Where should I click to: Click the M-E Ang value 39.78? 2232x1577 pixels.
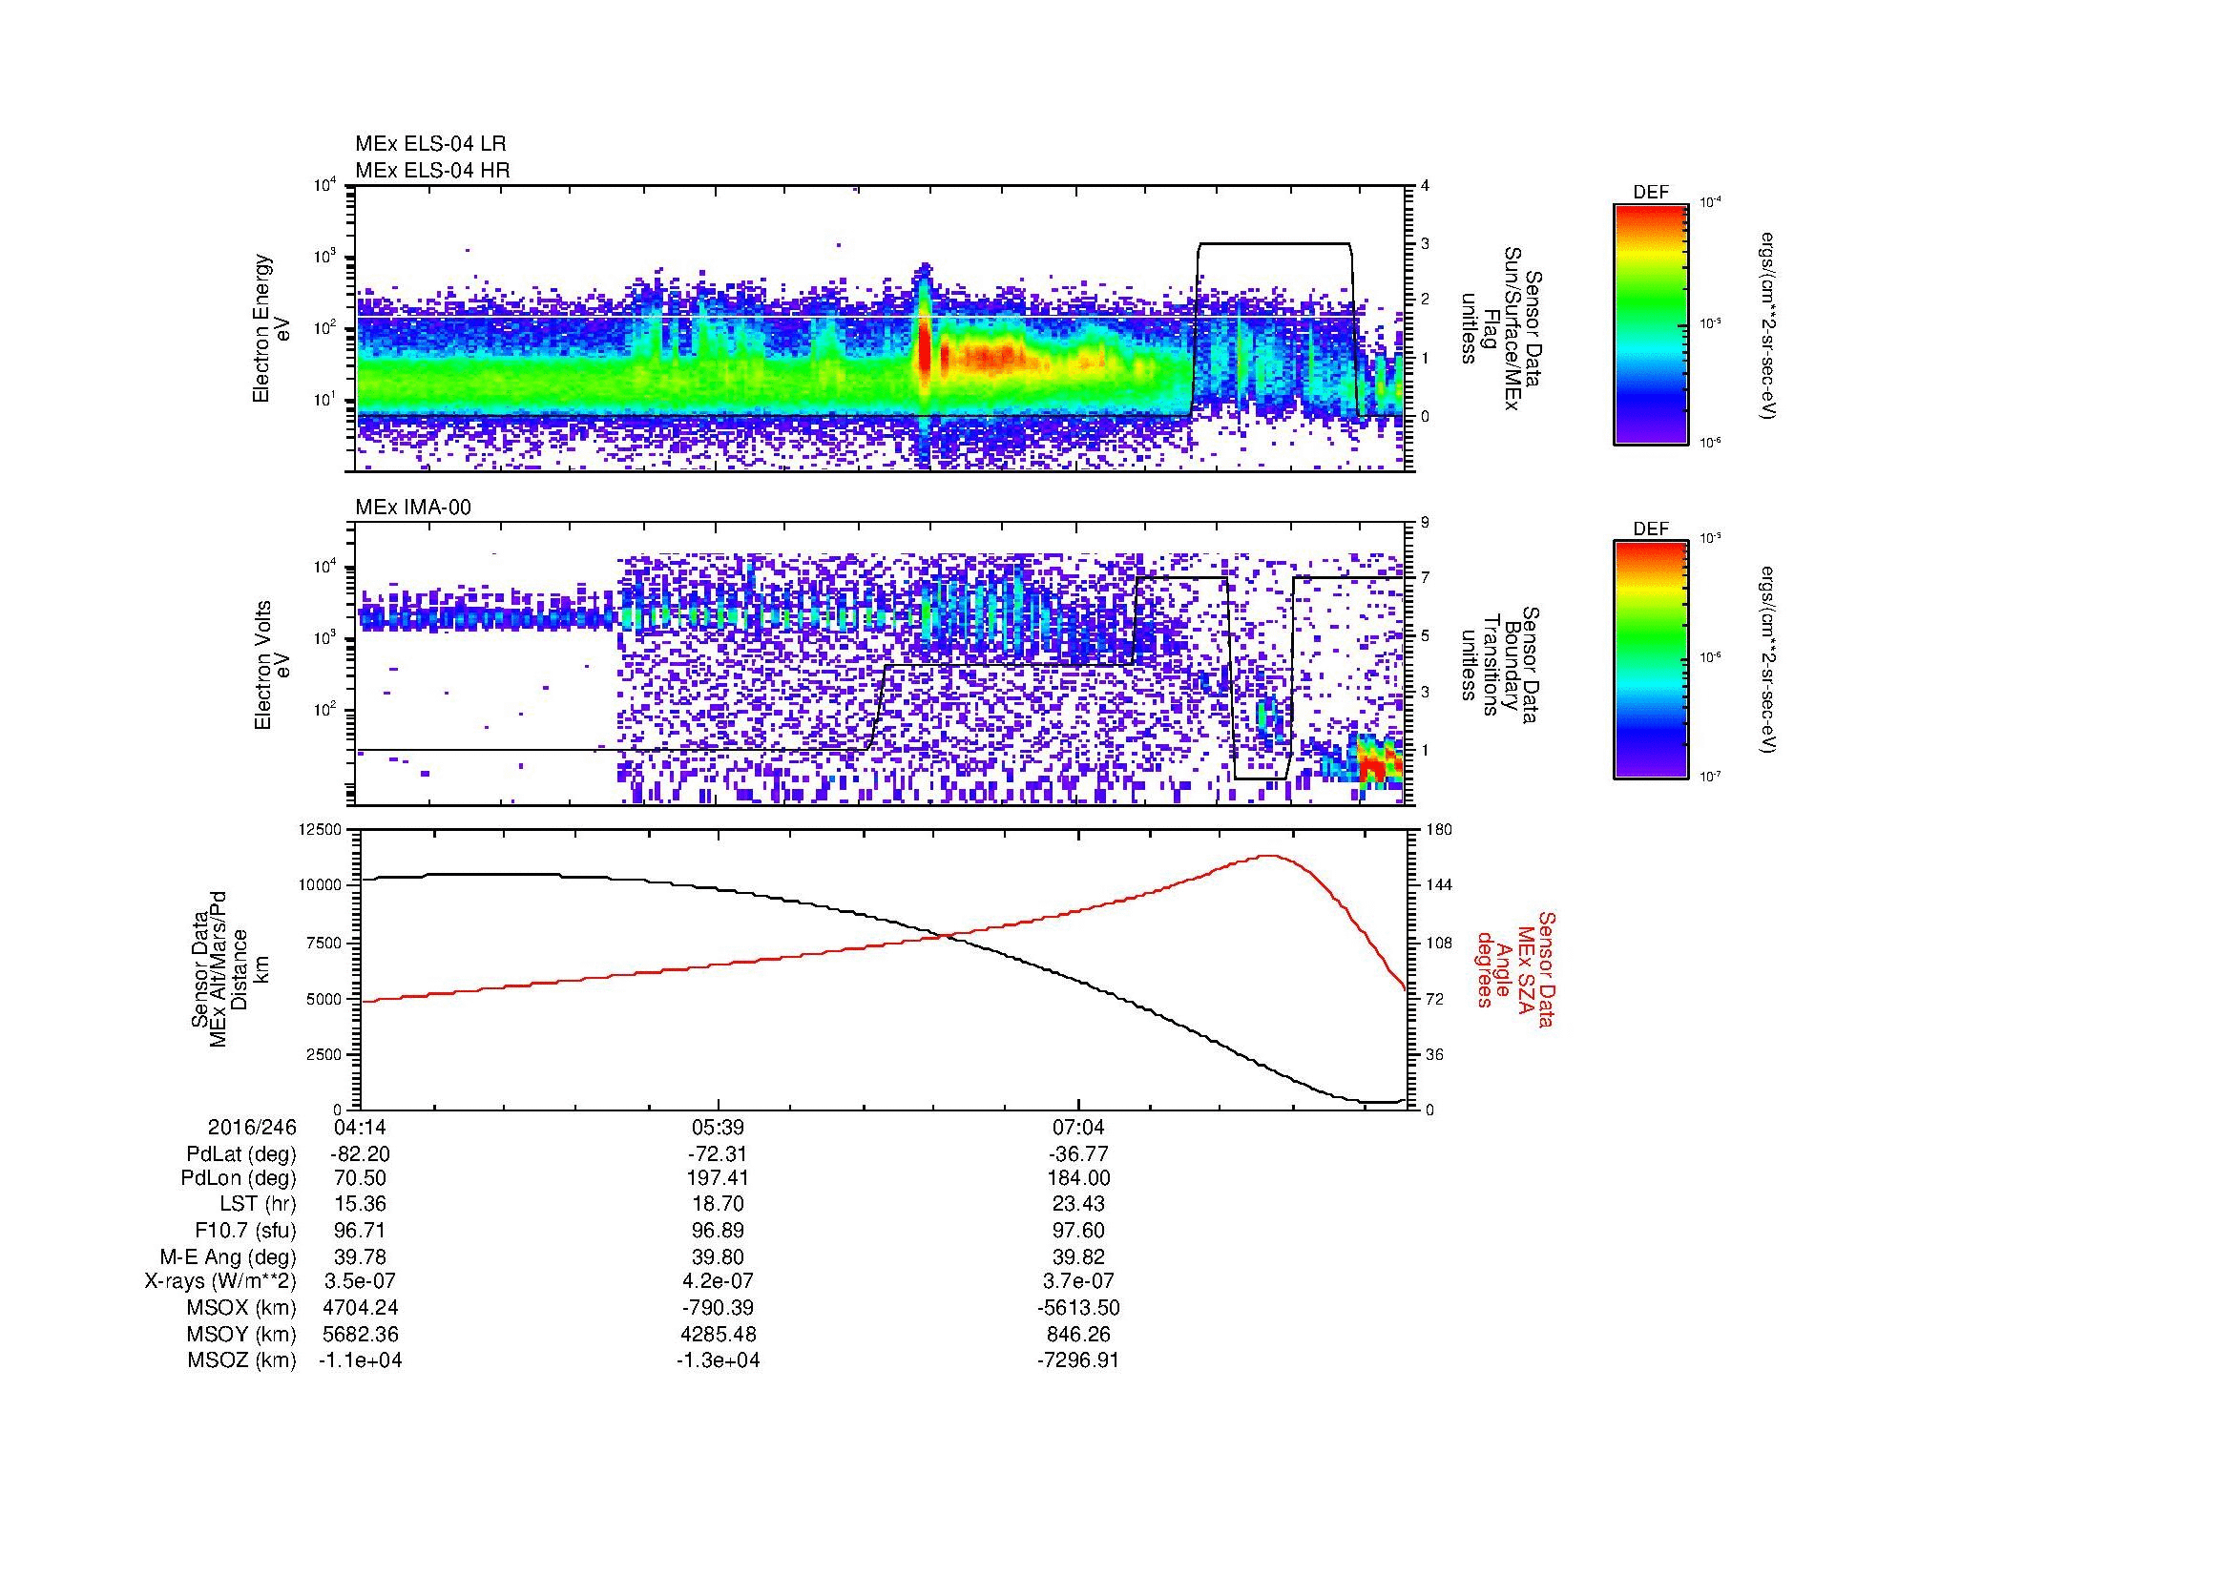click(x=360, y=1257)
